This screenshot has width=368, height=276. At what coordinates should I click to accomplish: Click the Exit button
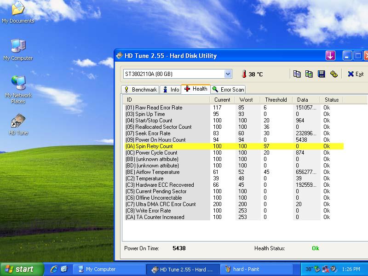[355, 74]
